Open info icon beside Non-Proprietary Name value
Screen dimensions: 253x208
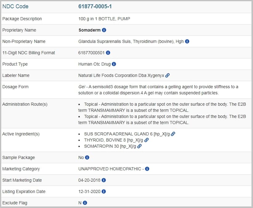click(187, 41)
